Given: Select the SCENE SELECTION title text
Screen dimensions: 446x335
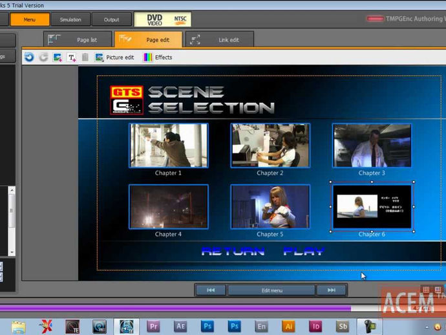Looking at the screenshot, I should pos(211,100).
